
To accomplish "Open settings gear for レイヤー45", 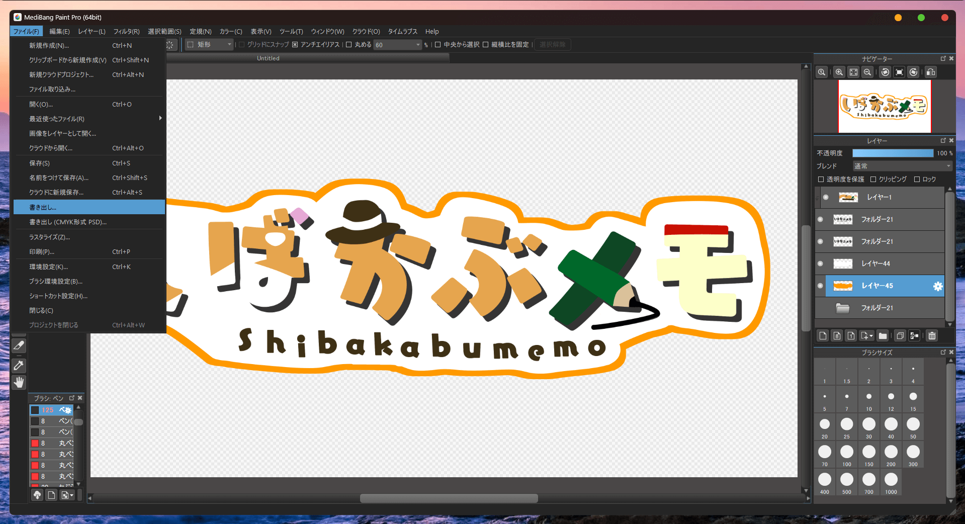I will [937, 286].
